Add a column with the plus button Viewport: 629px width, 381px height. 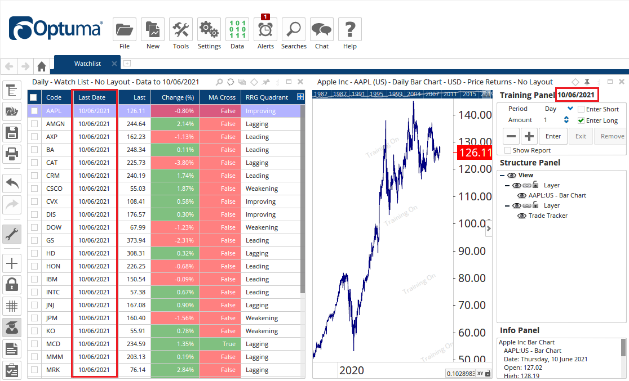(x=300, y=97)
